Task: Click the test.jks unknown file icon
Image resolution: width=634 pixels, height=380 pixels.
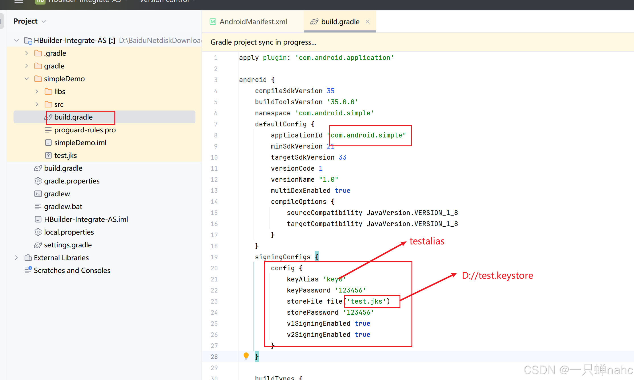Action: [48, 155]
